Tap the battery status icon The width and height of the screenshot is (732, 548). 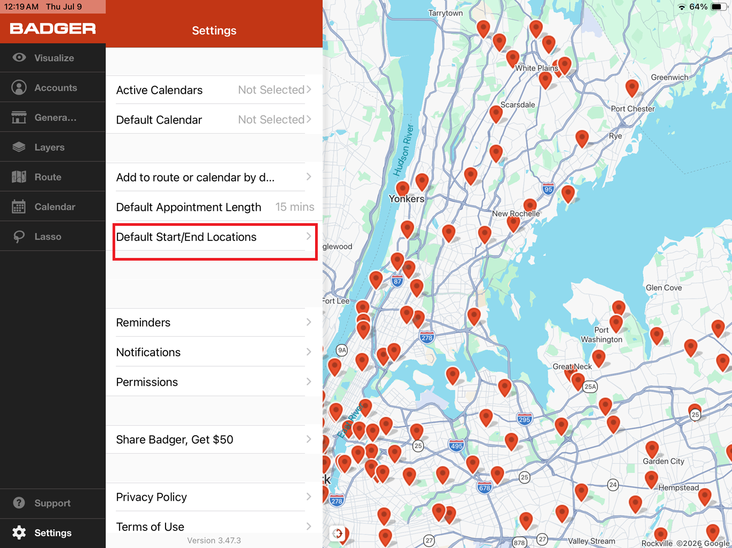pos(719,7)
